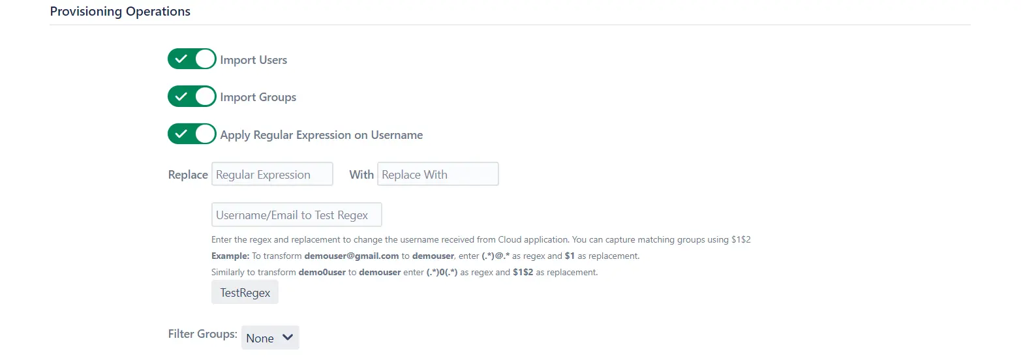Click the Replace label before the regex field

point(188,175)
